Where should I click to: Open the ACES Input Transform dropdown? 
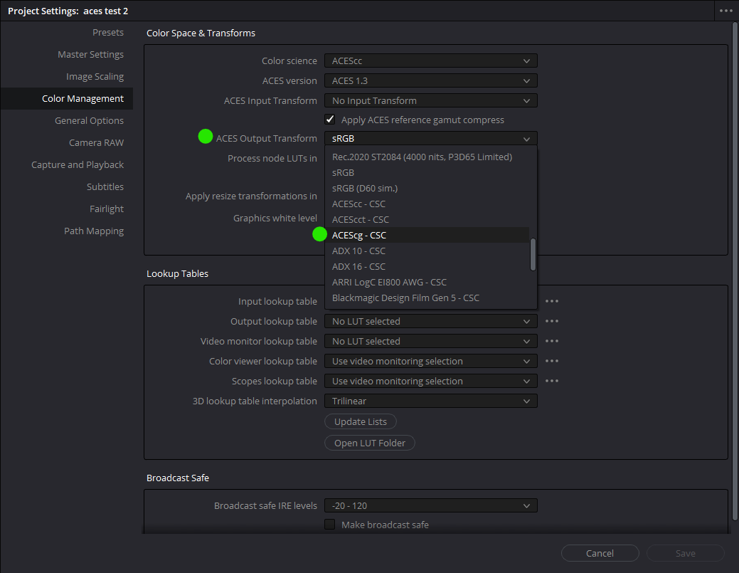[431, 100]
